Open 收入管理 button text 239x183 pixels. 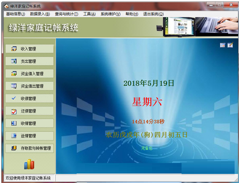(28, 49)
